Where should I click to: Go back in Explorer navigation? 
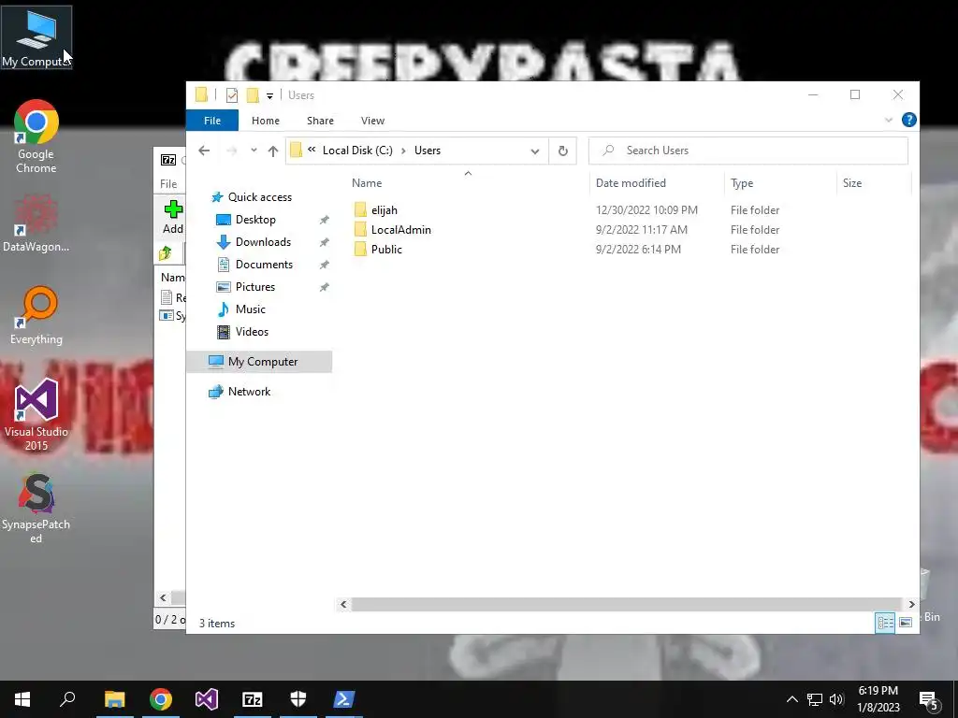[x=204, y=151]
